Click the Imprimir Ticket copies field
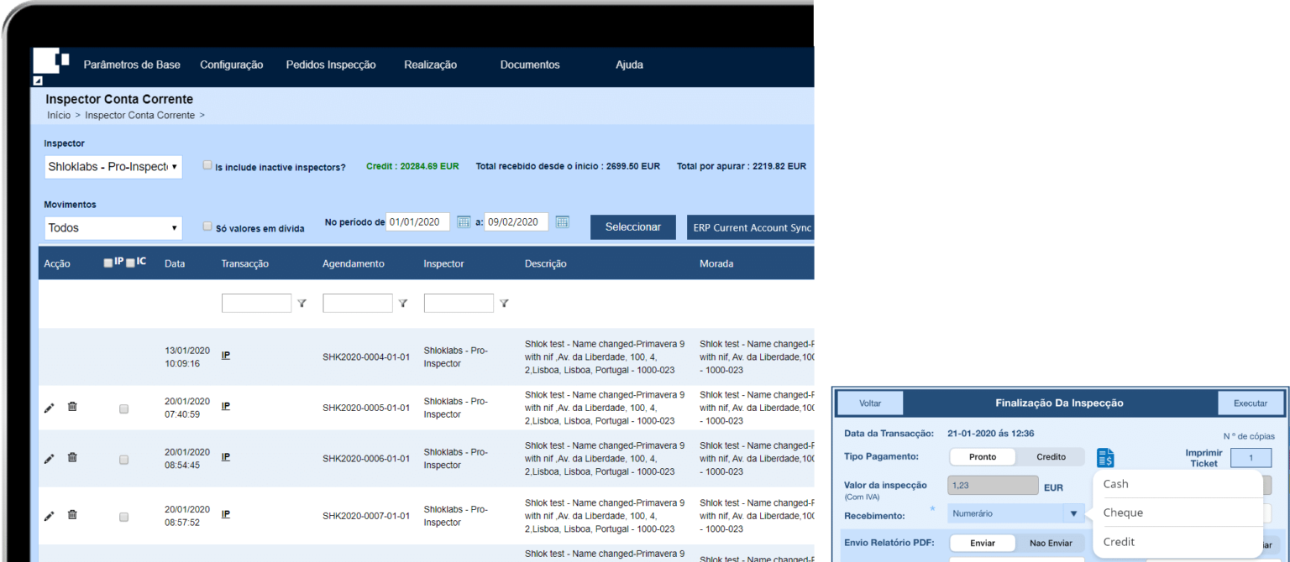The height and width of the screenshot is (562, 1290). (1251, 458)
